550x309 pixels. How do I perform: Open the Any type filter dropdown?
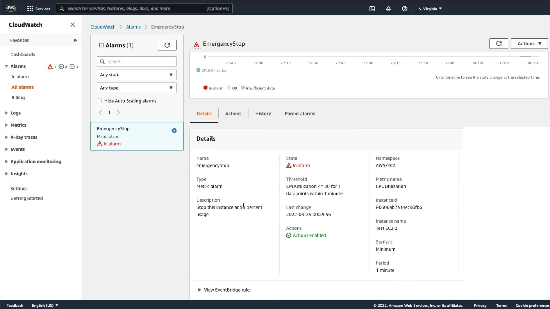[x=137, y=88]
